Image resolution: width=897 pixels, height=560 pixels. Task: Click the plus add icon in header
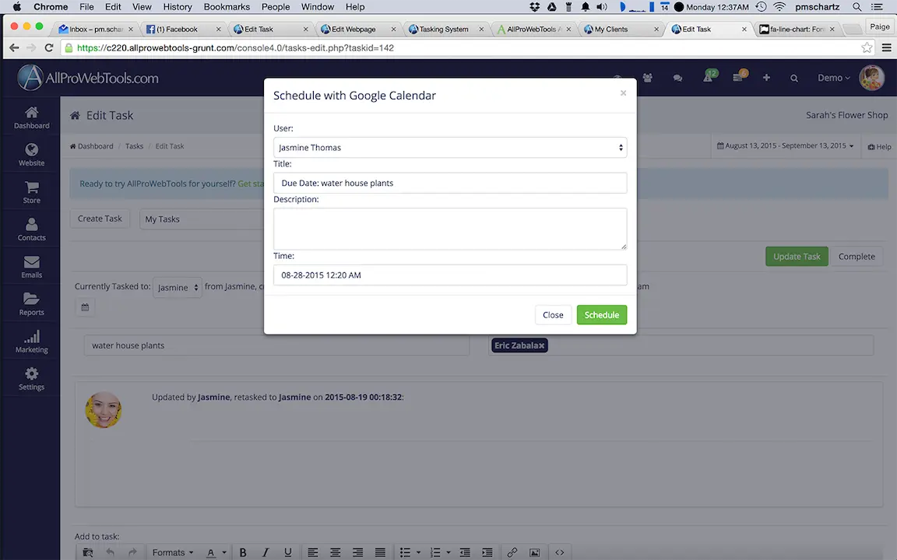point(766,78)
